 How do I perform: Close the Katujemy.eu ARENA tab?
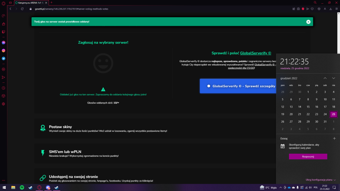pos(46,3)
